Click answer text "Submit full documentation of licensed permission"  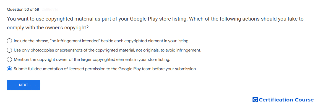pos(105,69)
